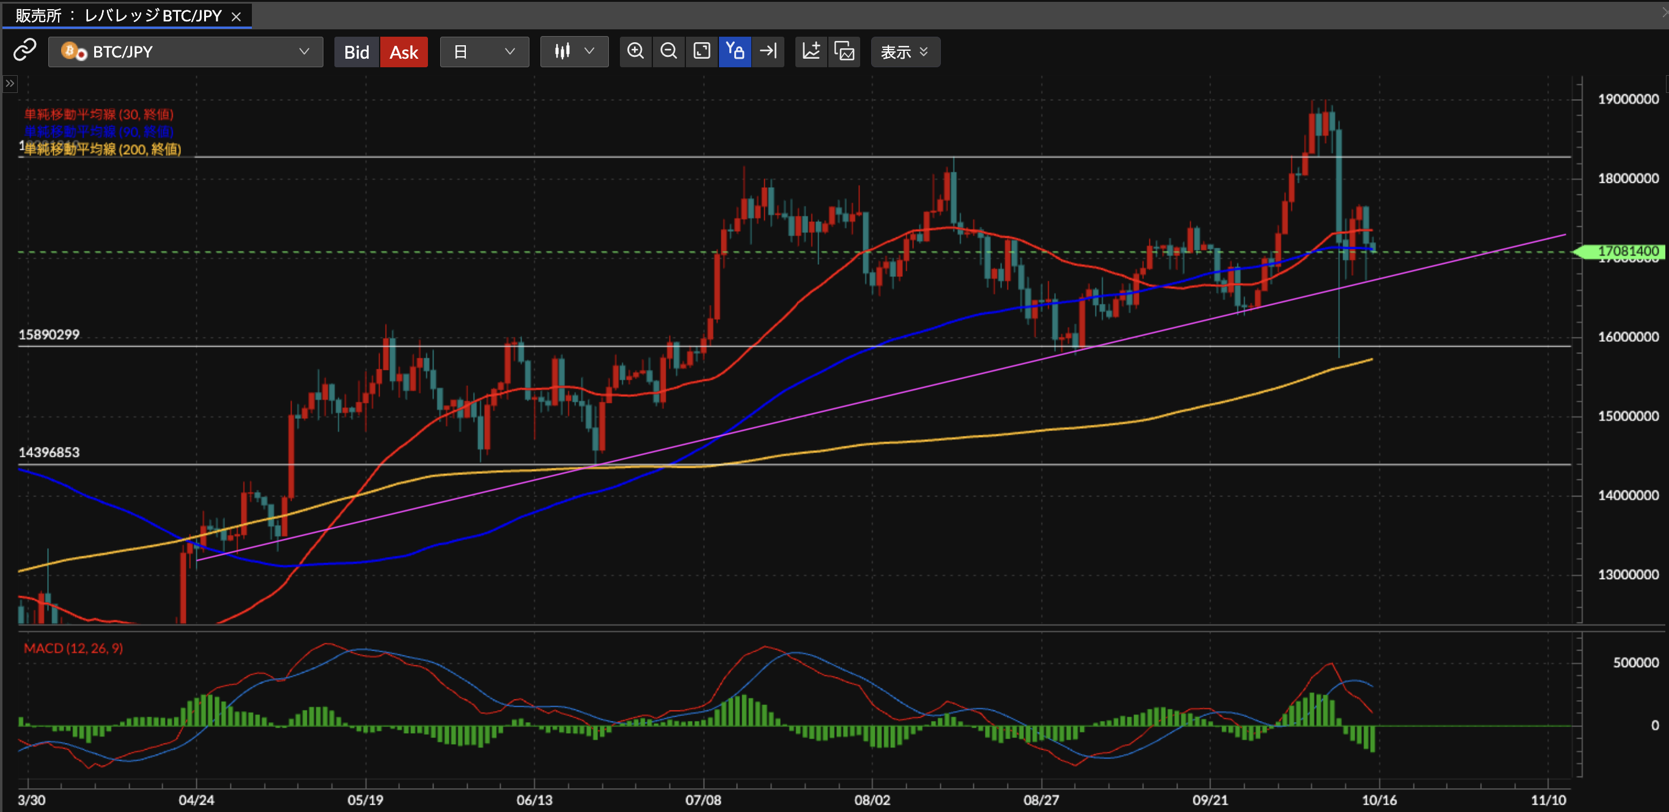Select the レバレッジ BTC/JPY tab
The width and height of the screenshot is (1669, 812).
pos(119,15)
